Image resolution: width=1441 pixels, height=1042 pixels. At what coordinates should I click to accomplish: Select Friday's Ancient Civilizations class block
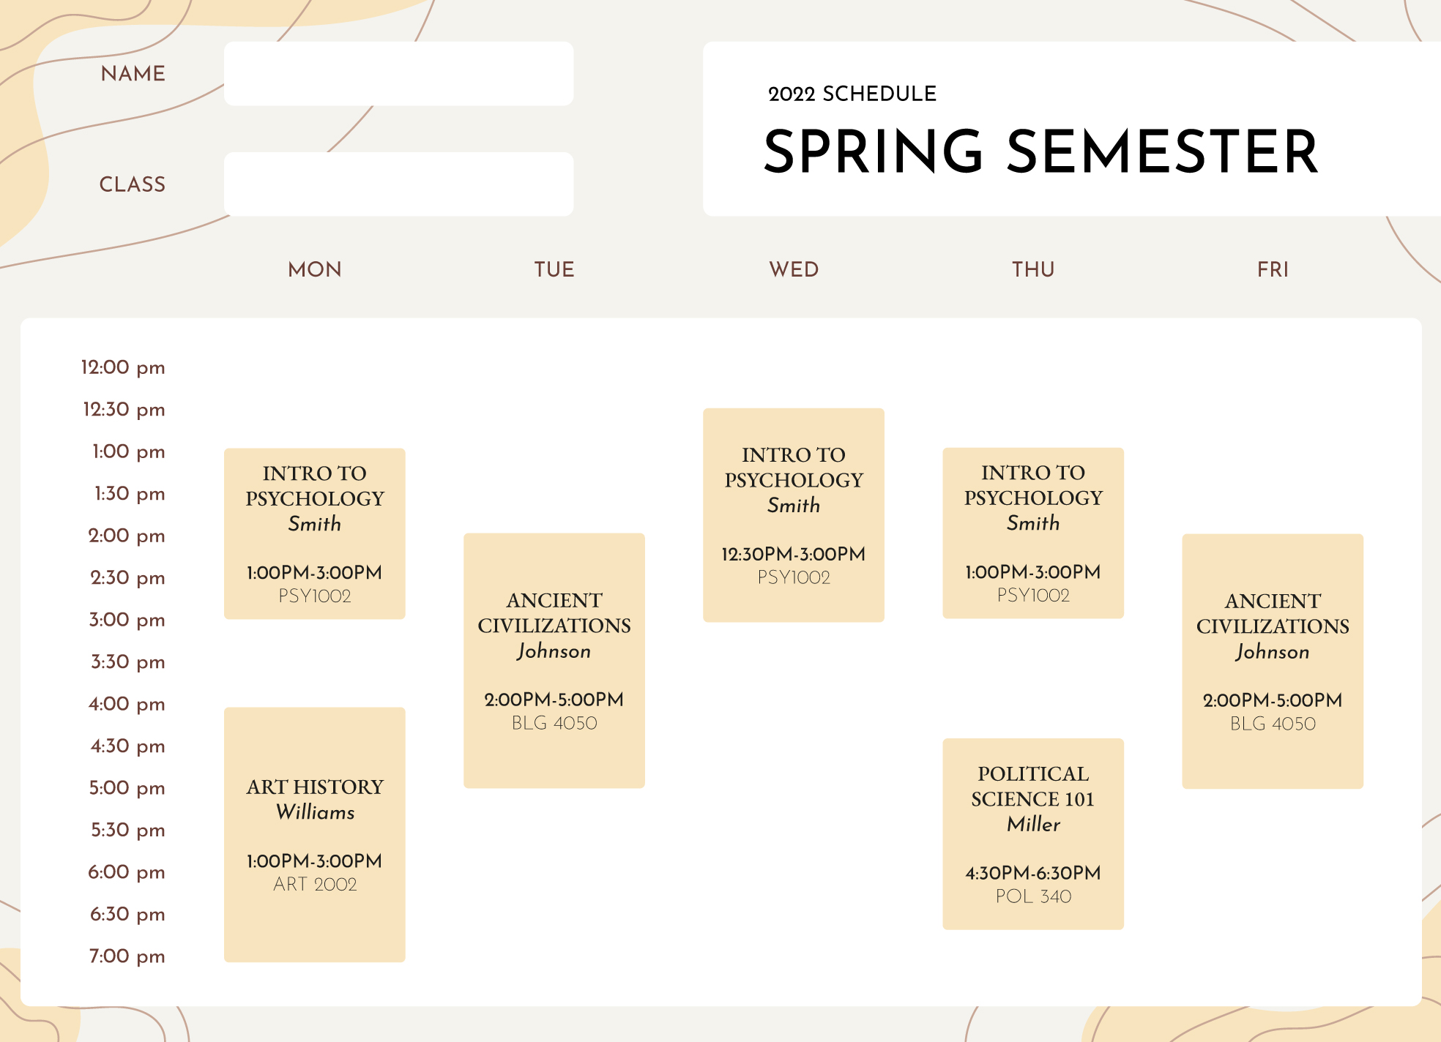click(1273, 661)
